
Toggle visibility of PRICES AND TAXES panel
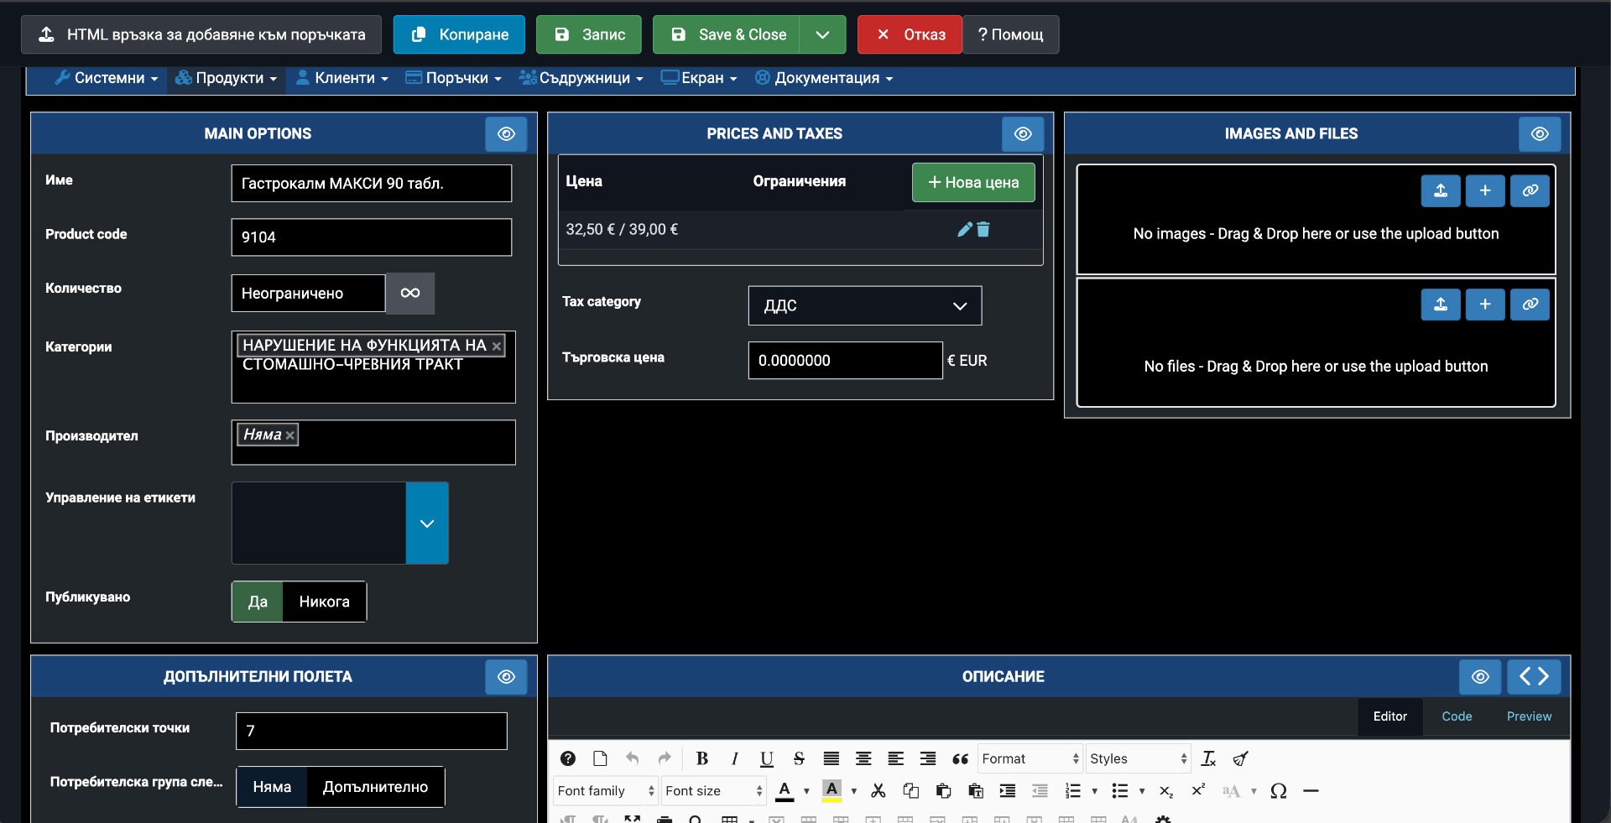tap(1022, 134)
